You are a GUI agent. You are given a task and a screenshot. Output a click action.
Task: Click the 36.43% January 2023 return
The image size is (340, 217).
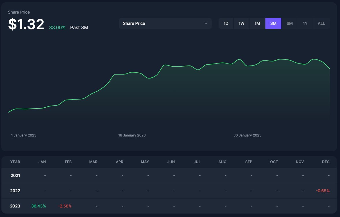coord(38,206)
